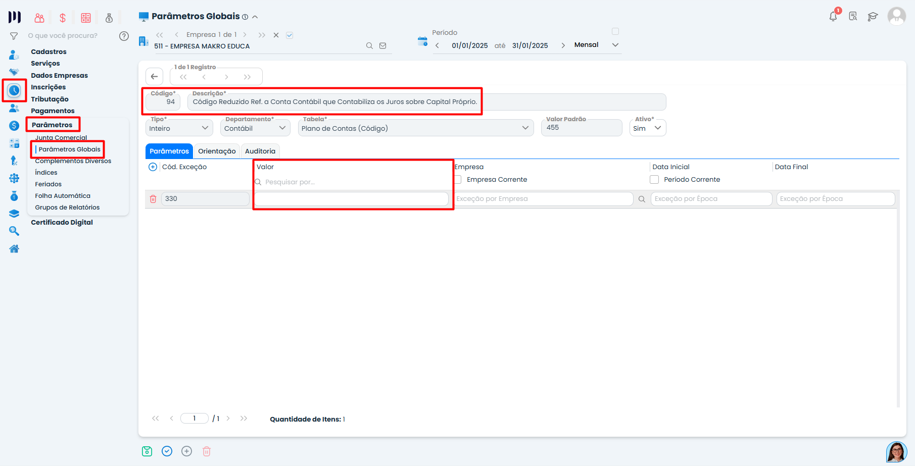Click the notification bell icon
The width and height of the screenshot is (915, 466).
coord(833,17)
